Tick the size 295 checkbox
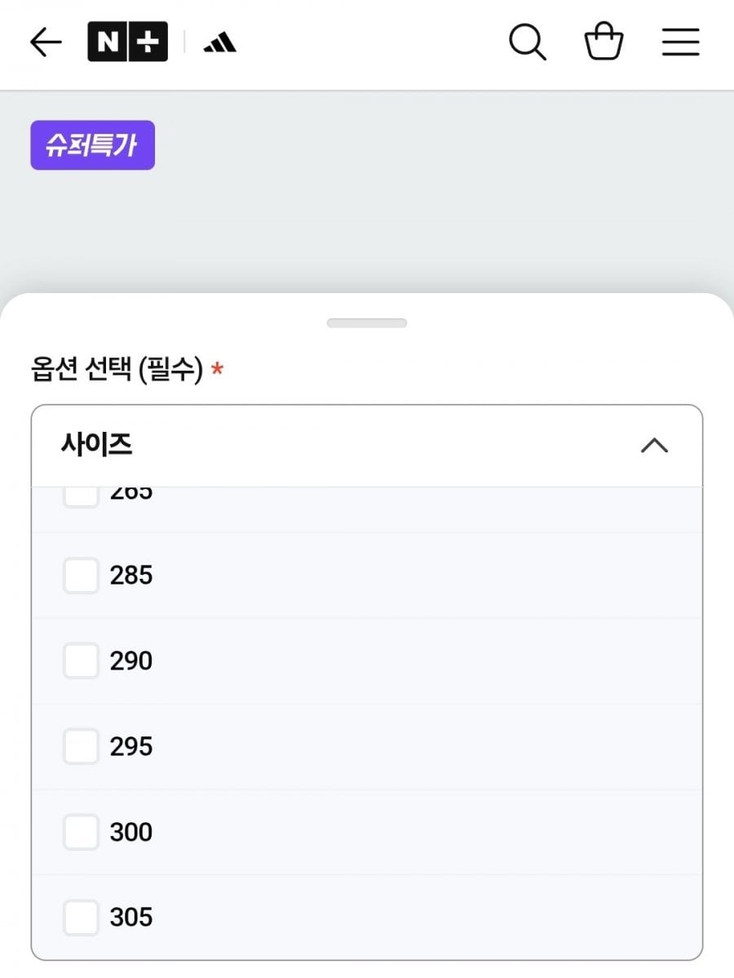 [81, 746]
